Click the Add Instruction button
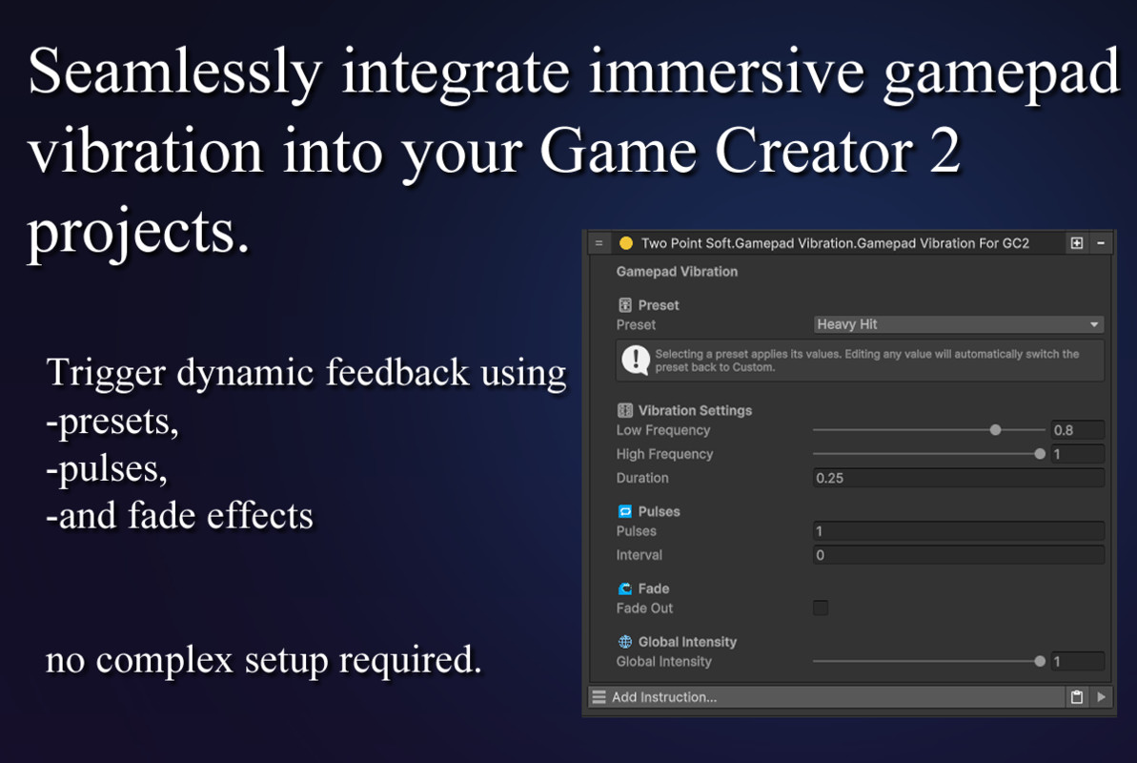 click(826, 697)
